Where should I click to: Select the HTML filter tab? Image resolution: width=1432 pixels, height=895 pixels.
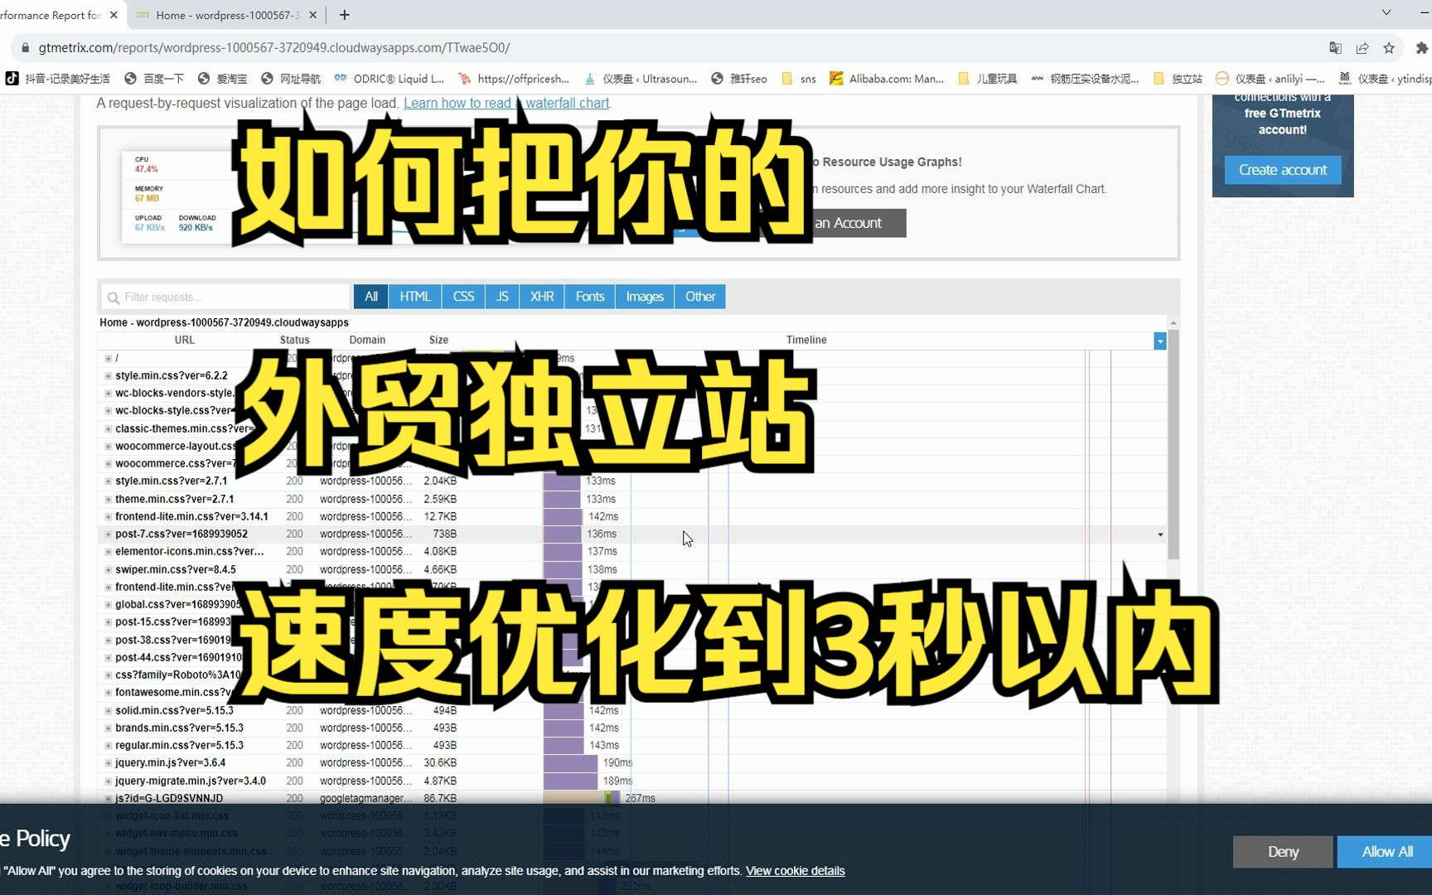click(415, 297)
